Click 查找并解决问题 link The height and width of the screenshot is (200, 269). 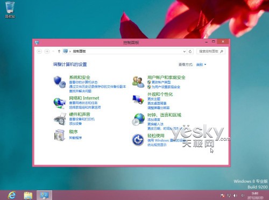coord(80,91)
